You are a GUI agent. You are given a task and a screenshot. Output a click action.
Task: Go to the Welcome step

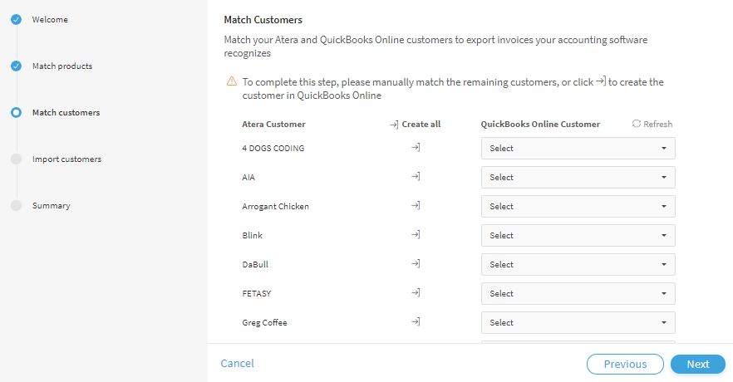tap(50, 20)
